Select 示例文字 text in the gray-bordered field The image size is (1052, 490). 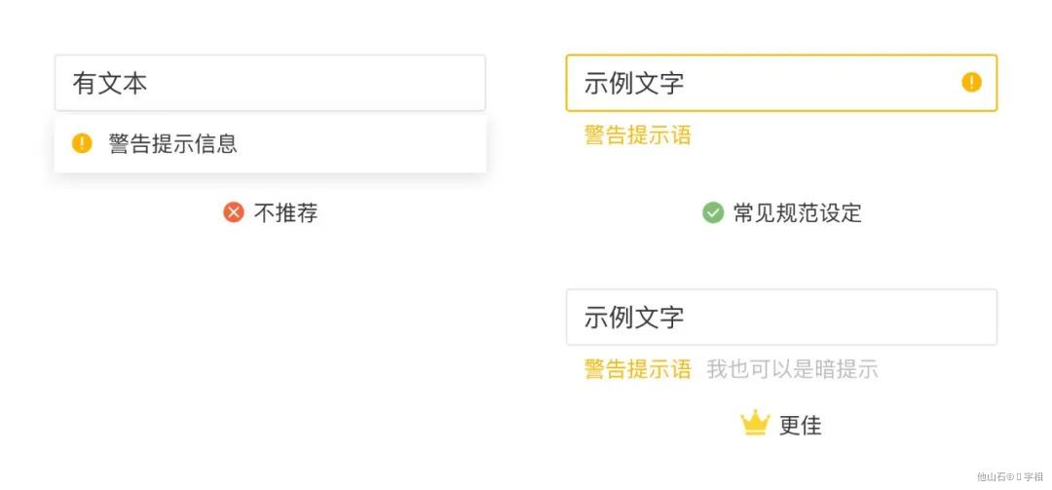coord(634,317)
